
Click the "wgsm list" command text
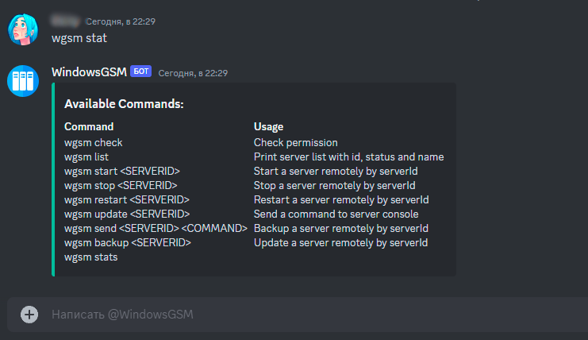[86, 157]
